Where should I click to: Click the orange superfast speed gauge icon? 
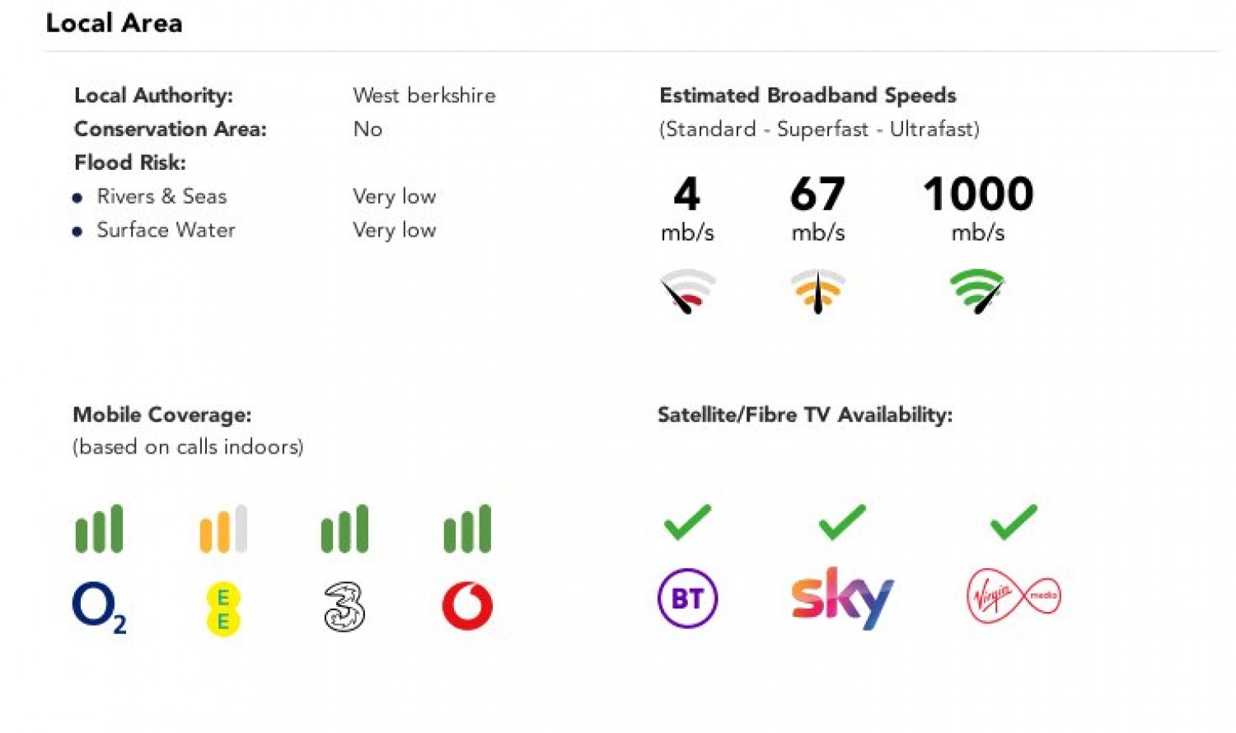[x=817, y=291]
